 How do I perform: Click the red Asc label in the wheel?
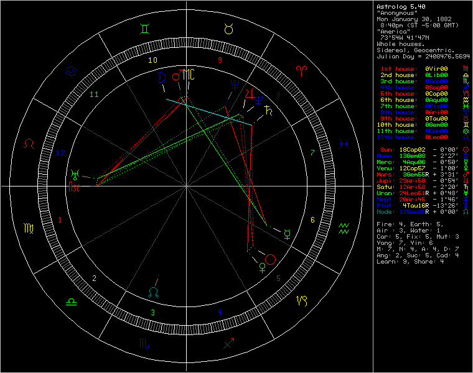point(74,186)
